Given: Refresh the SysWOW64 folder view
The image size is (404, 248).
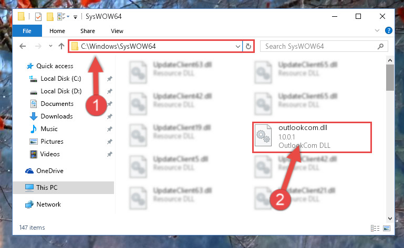Looking at the screenshot, I should pyautogui.click(x=248, y=46).
